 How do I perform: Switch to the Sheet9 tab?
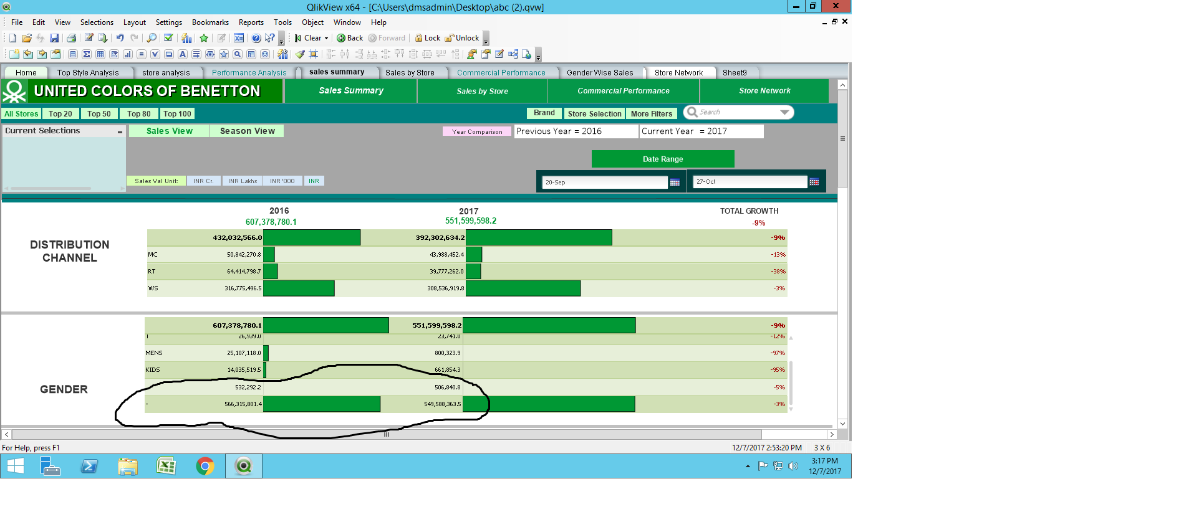point(735,73)
